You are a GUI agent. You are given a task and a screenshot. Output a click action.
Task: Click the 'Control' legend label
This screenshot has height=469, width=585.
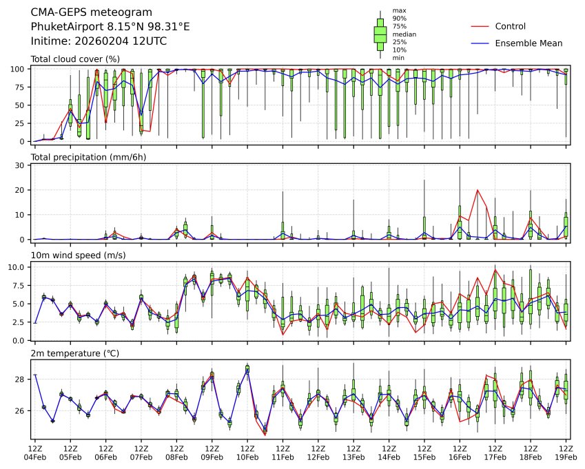510,26
